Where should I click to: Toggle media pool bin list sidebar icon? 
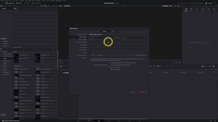(x=1, y=6)
